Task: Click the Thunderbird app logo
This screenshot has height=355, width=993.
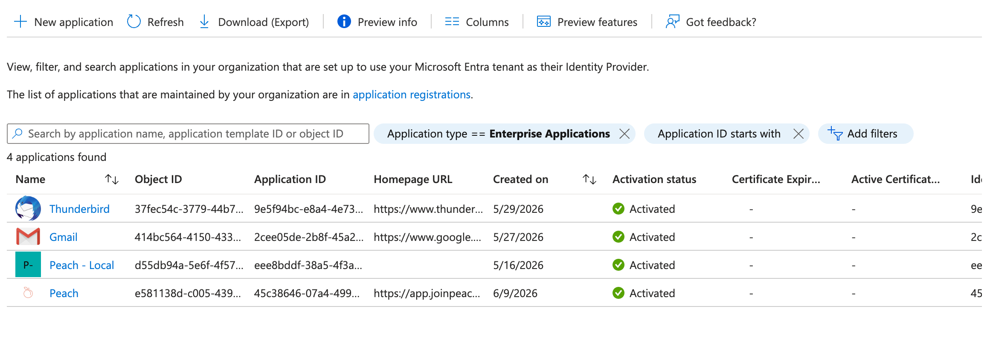Action: pos(28,208)
